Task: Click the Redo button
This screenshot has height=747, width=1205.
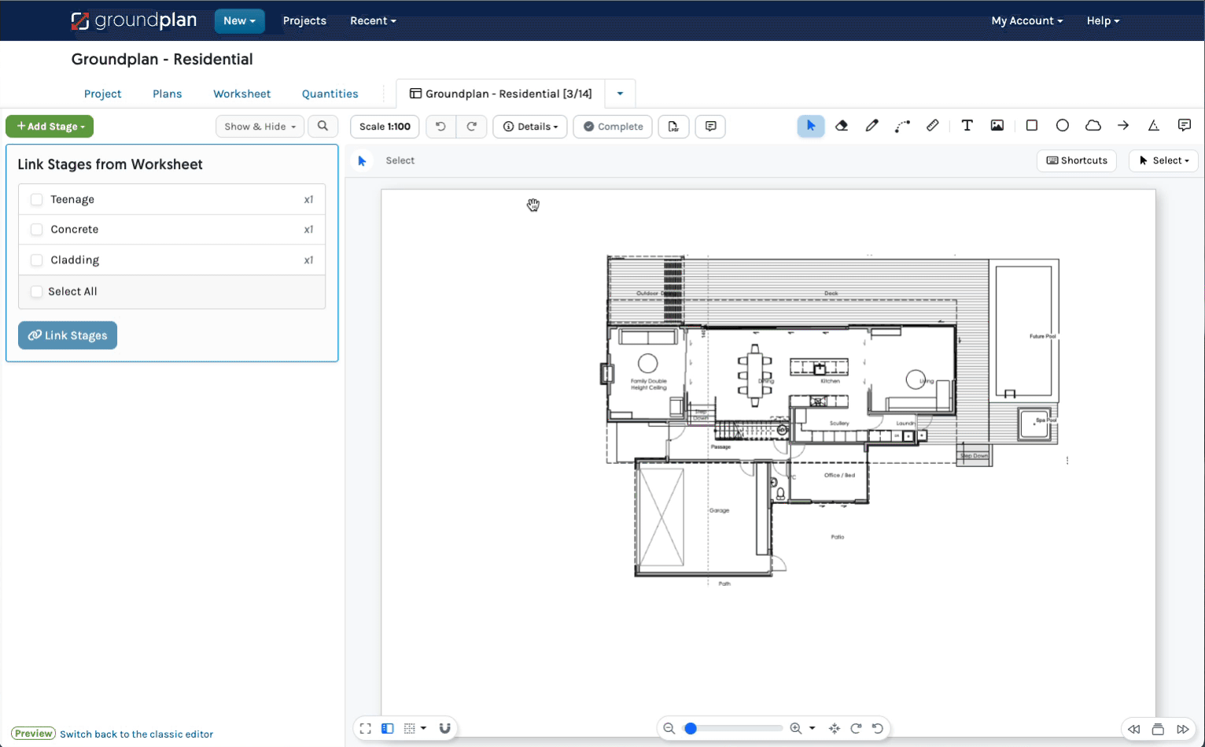Action: point(472,127)
